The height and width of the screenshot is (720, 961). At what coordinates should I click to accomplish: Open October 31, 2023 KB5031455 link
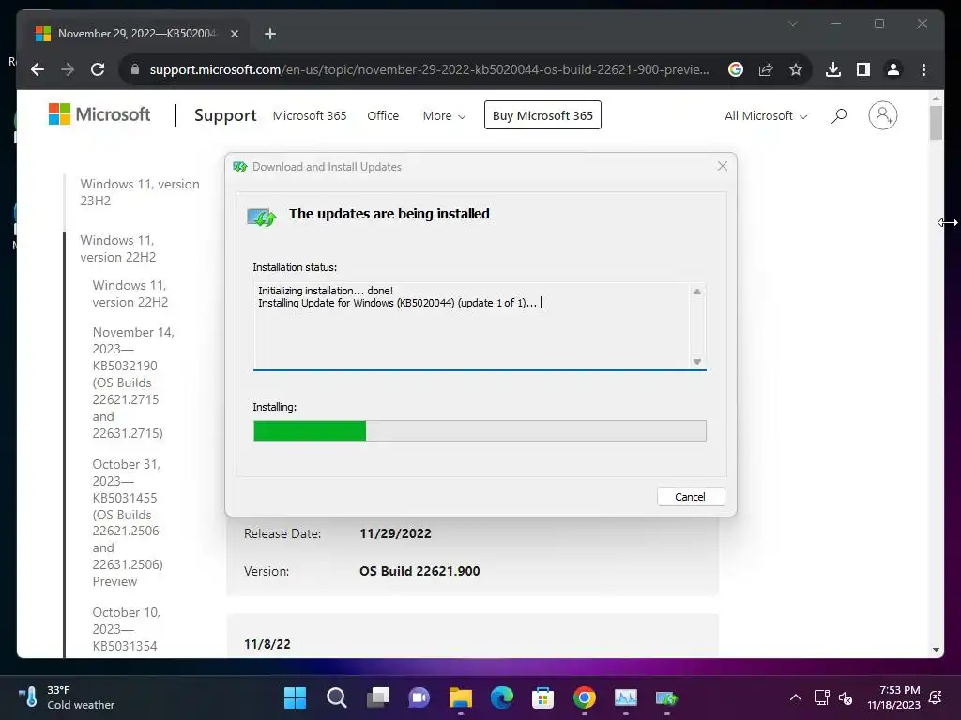pos(128,522)
